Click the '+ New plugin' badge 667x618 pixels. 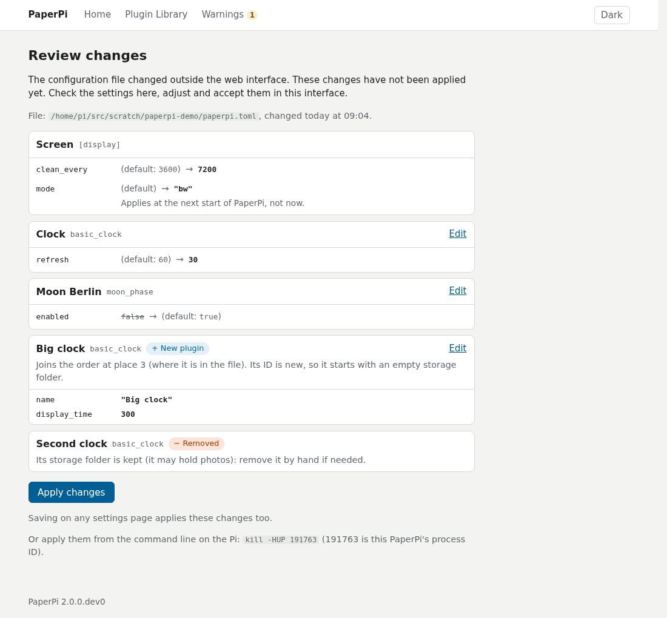[178, 348]
